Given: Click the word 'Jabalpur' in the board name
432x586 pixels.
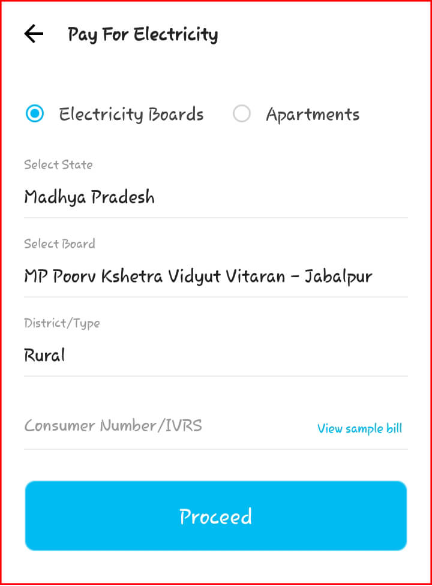Looking at the screenshot, I should pyautogui.click(x=338, y=277).
